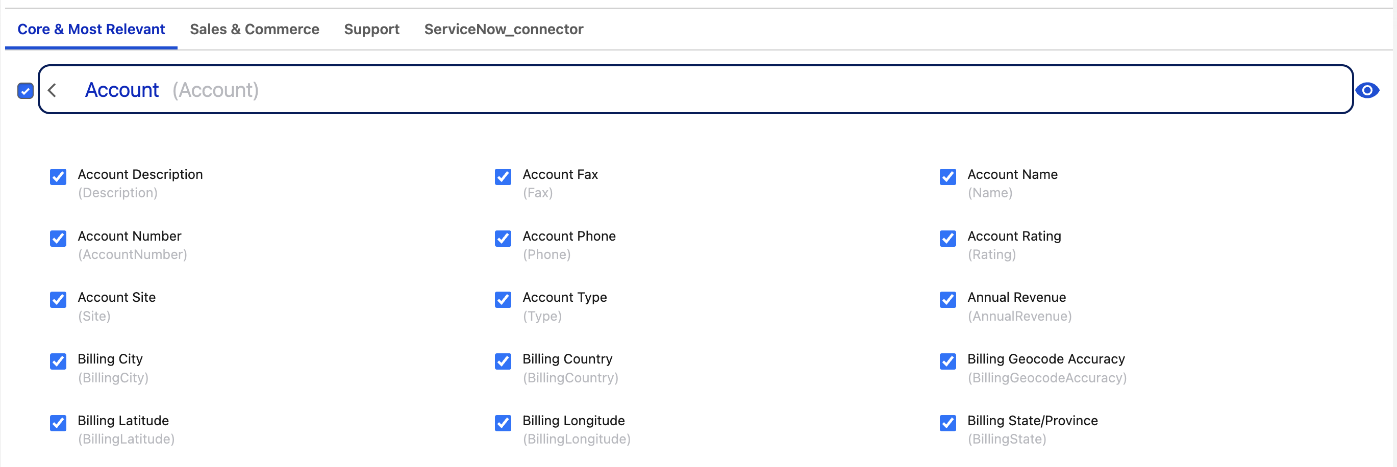Uncheck the Annual Revenue checkbox

pos(947,300)
